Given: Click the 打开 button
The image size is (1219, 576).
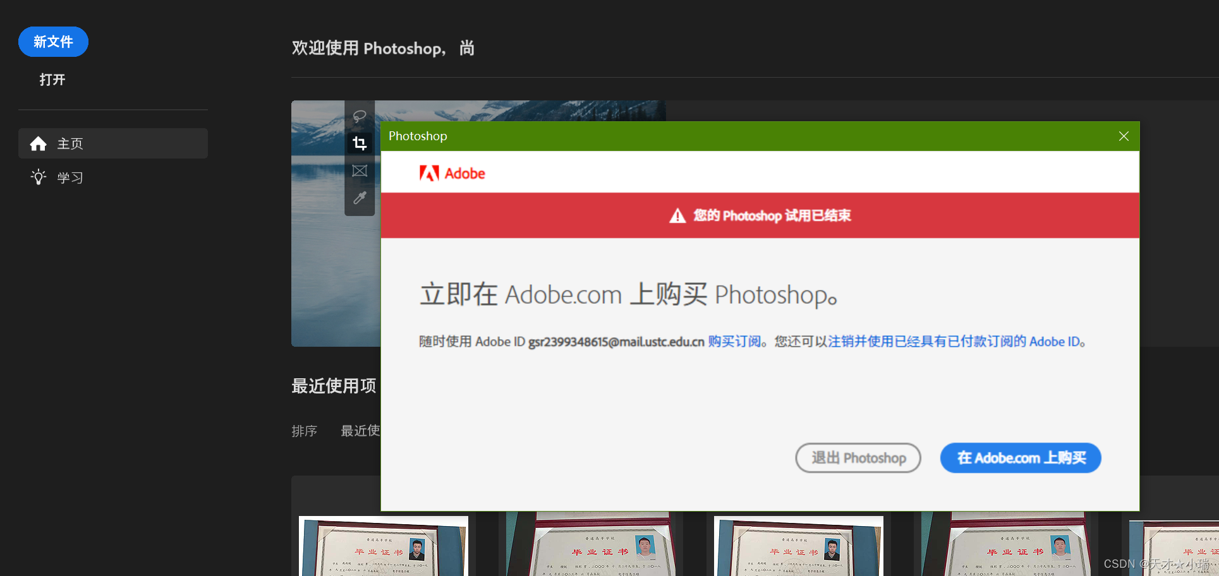Looking at the screenshot, I should [52, 80].
